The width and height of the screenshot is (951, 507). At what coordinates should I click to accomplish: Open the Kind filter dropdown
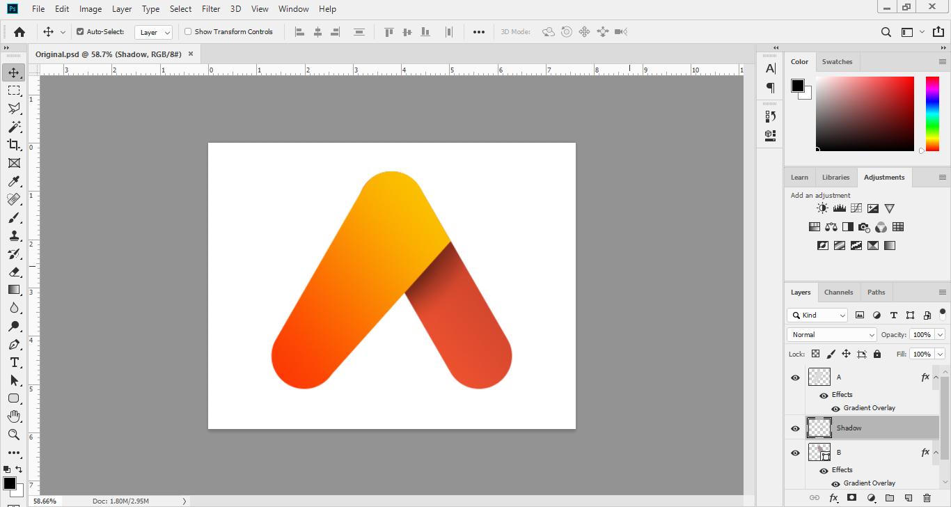(x=817, y=315)
